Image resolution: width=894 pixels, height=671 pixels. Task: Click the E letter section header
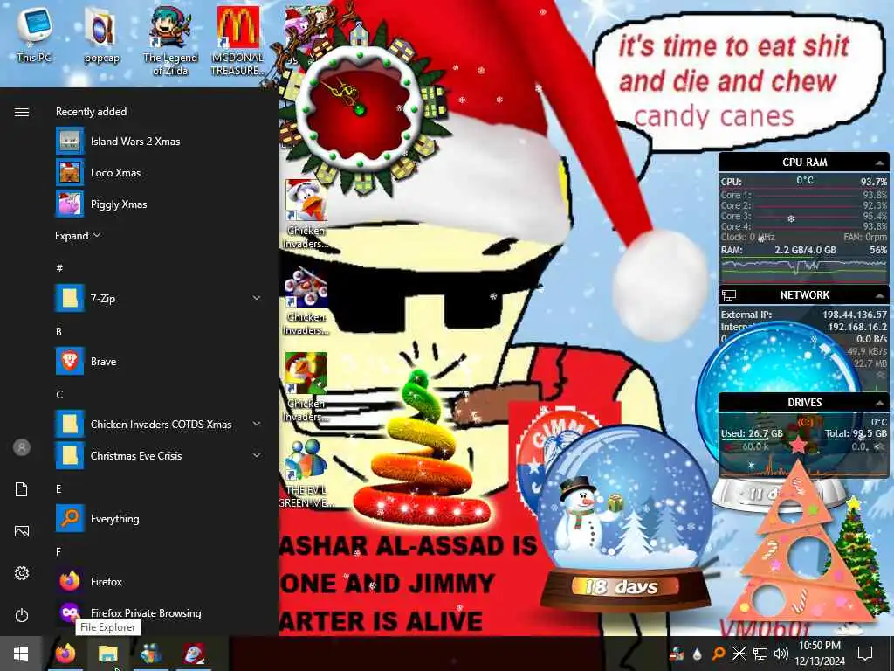click(x=58, y=488)
